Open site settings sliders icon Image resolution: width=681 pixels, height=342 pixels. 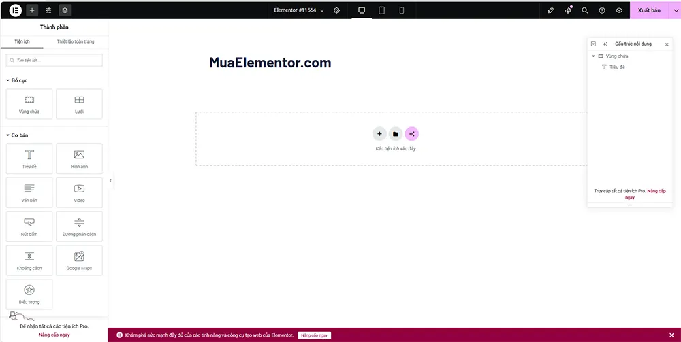coord(48,10)
